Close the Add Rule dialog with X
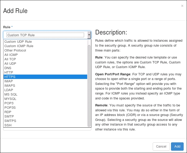This screenshot has height=153, width=187. 182,6
